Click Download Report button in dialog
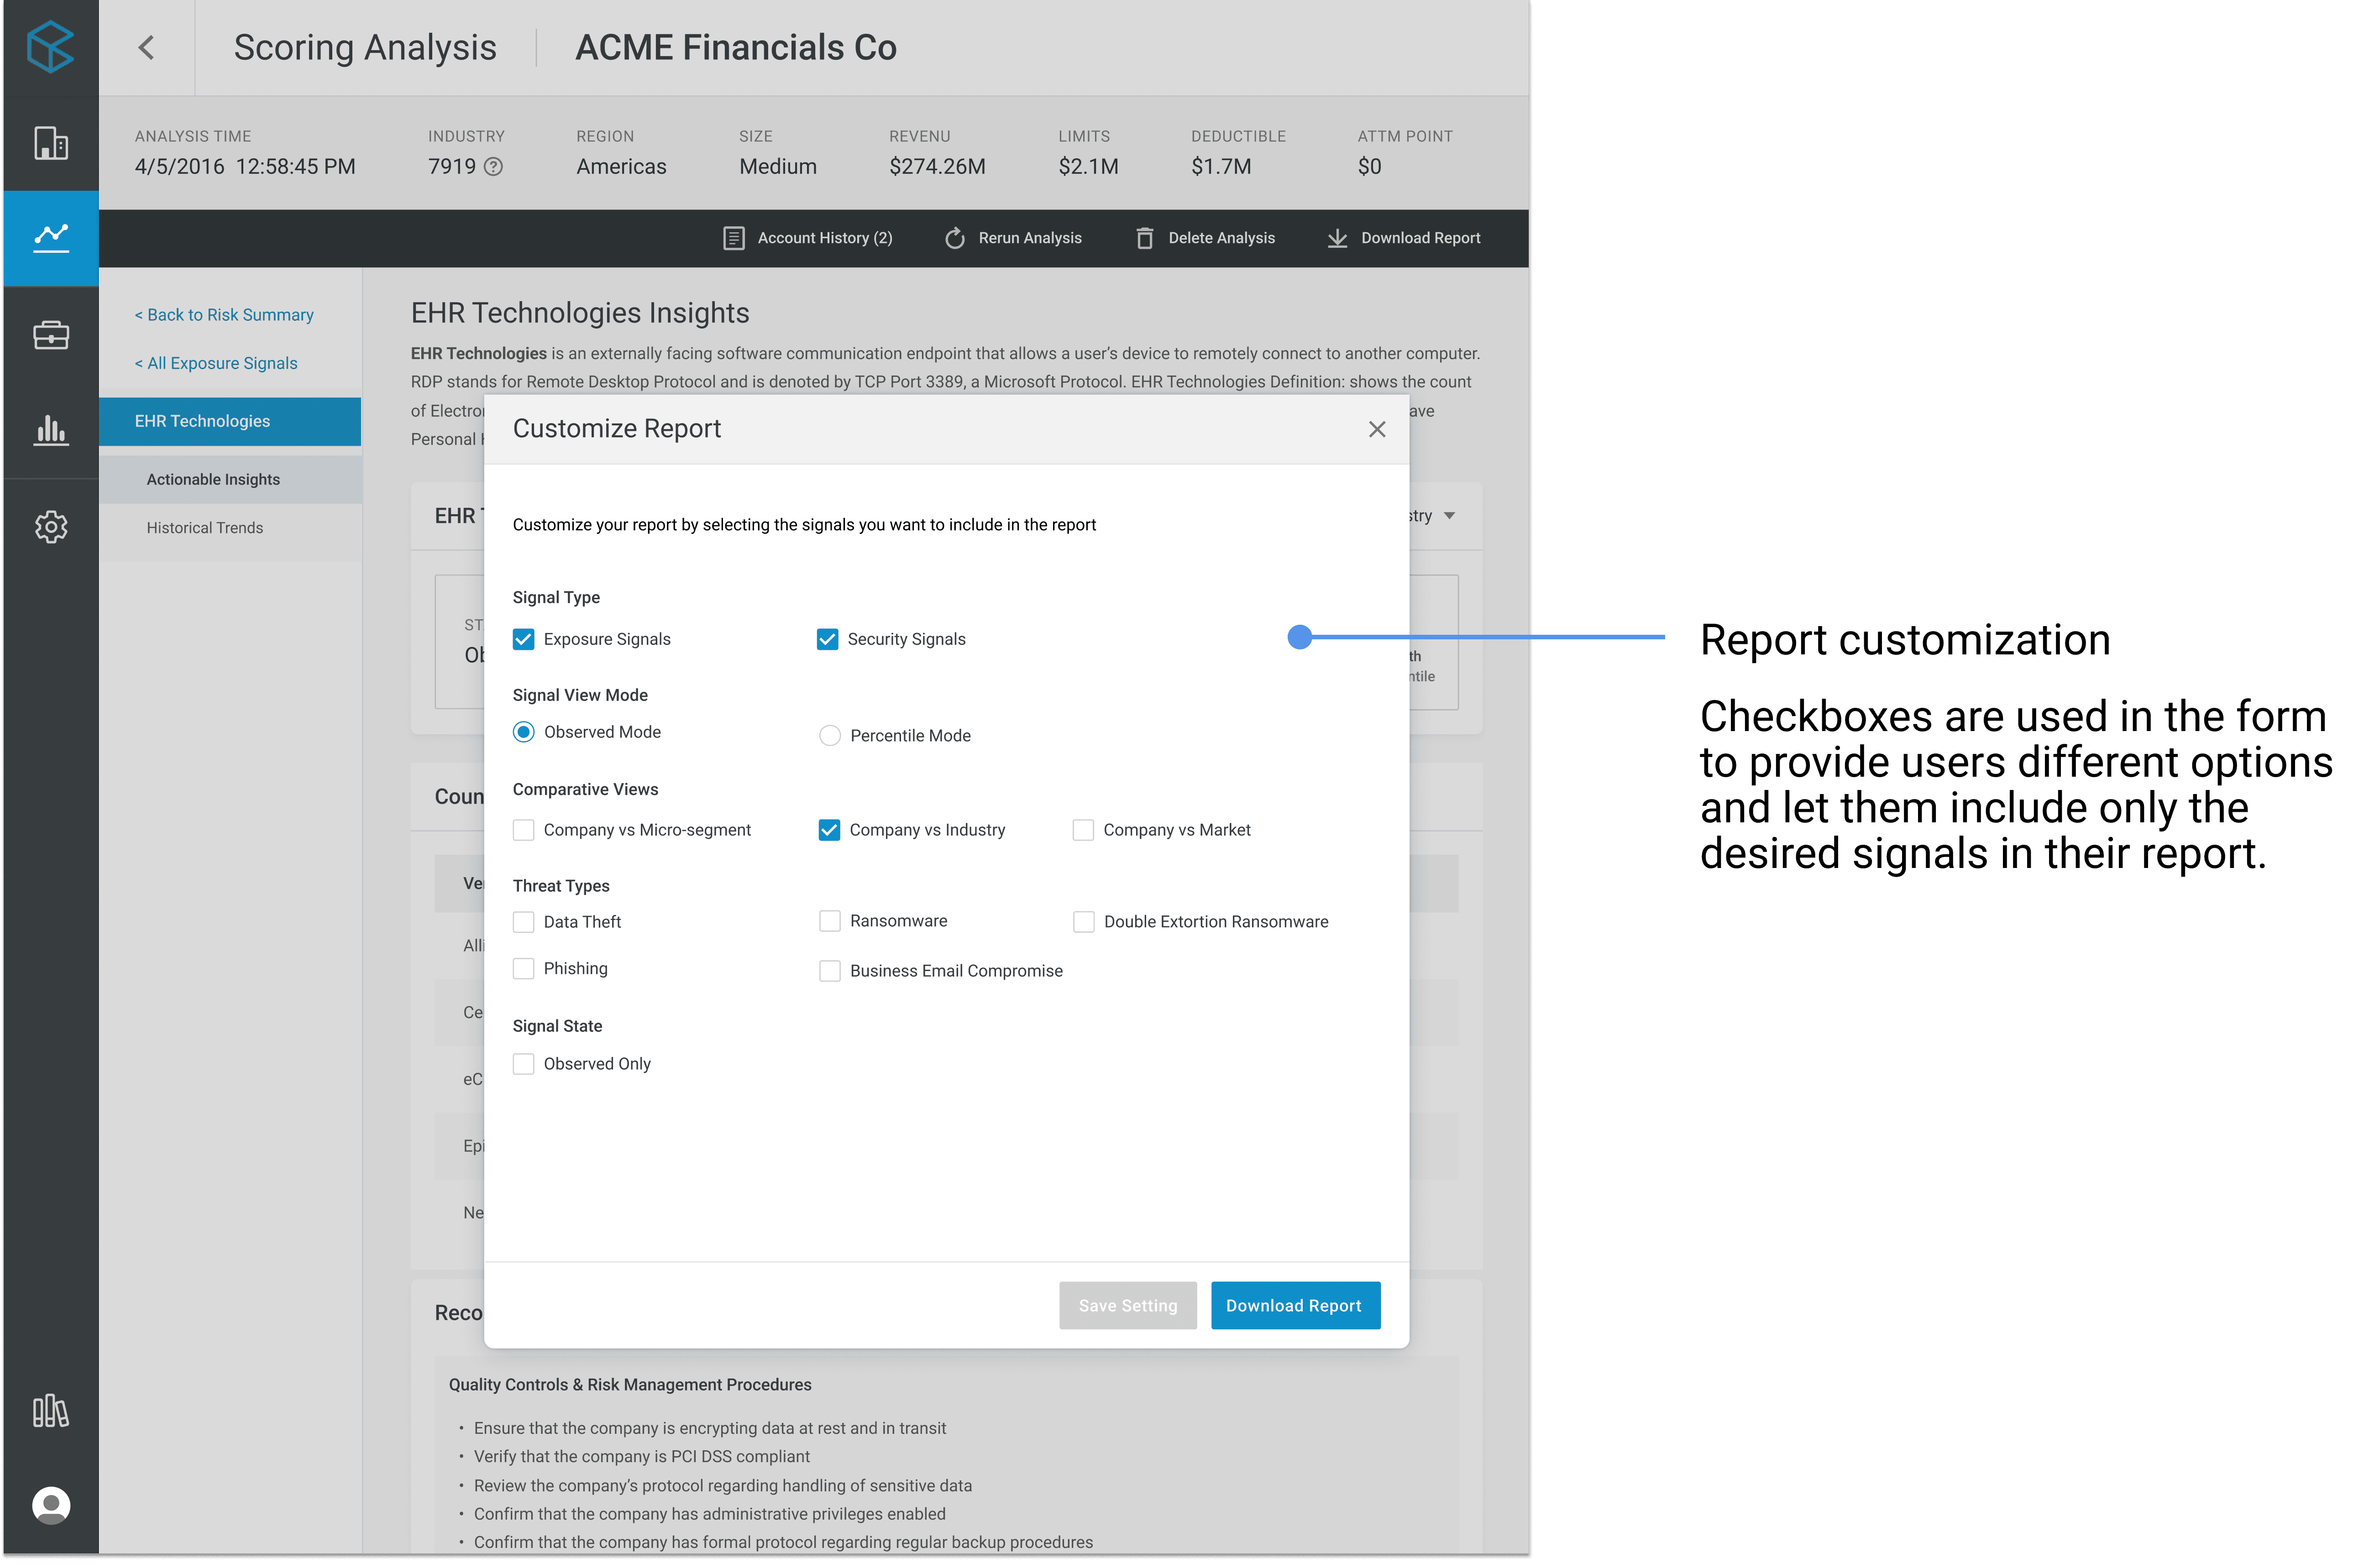 point(1295,1305)
